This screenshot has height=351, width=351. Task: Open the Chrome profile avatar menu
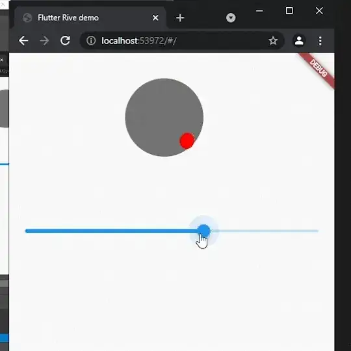coord(299,41)
